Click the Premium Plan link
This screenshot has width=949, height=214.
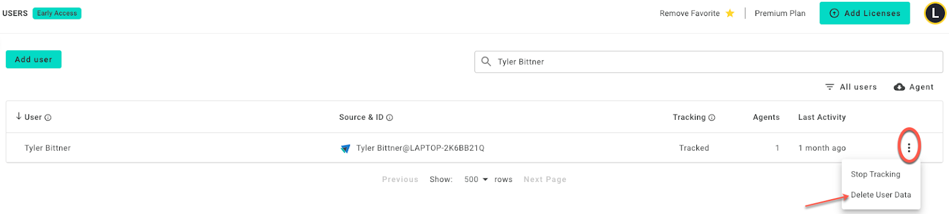(780, 13)
